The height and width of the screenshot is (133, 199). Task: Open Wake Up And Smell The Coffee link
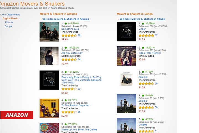click(x=79, y=129)
